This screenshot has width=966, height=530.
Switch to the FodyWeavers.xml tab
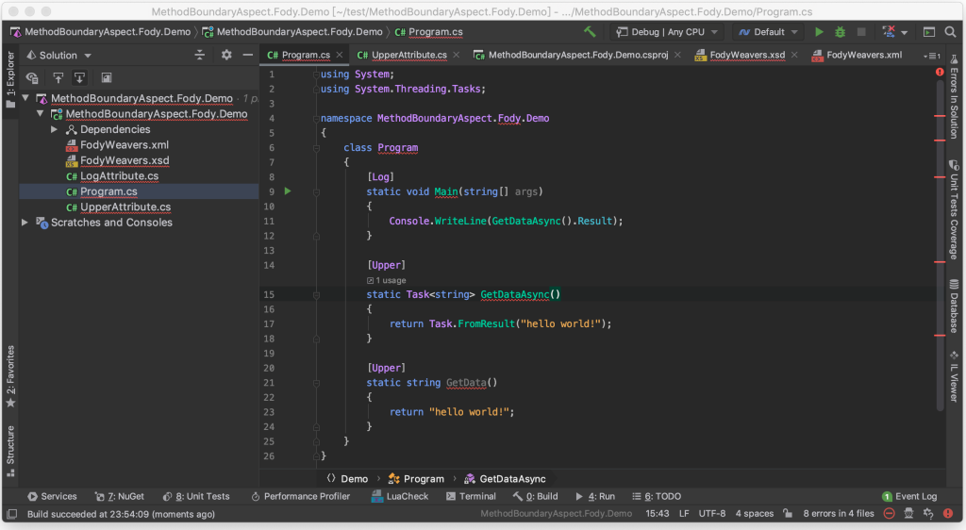(x=857, y=55)
